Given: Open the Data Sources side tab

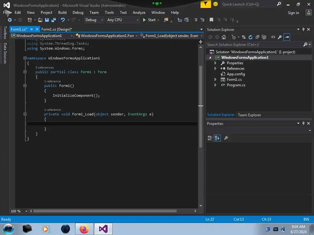Looking at the screenshot, I should click(x=5, y=53).
